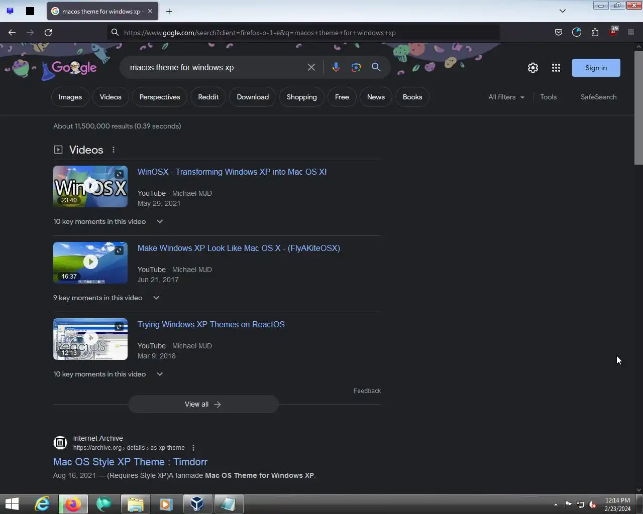
Task: Switch to News results
Action: point(376,97)
